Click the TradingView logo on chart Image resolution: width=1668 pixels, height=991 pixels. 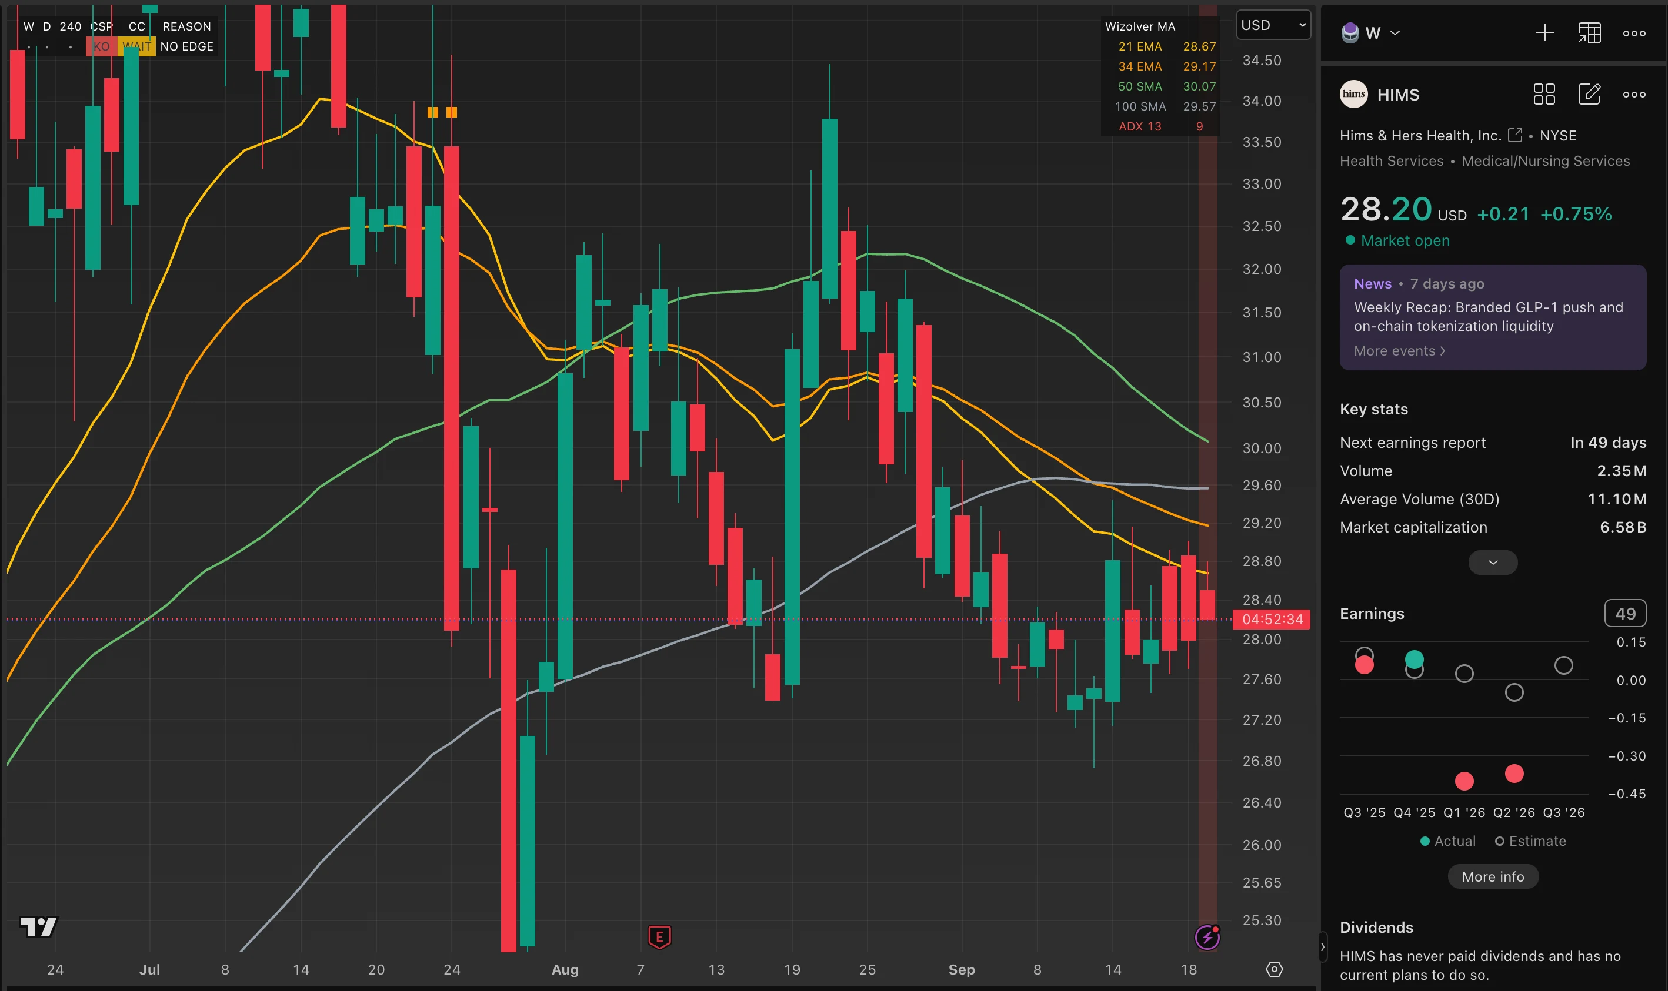[x=39, y=926]
